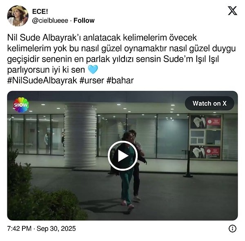Viewport: 245px width, 241px height.
Task: Play the video with the center play button
Action: (x=122, y=156)
